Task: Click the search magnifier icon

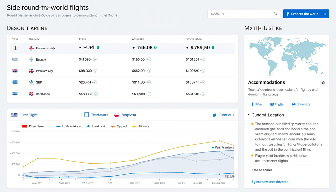Action: point(275,14)
